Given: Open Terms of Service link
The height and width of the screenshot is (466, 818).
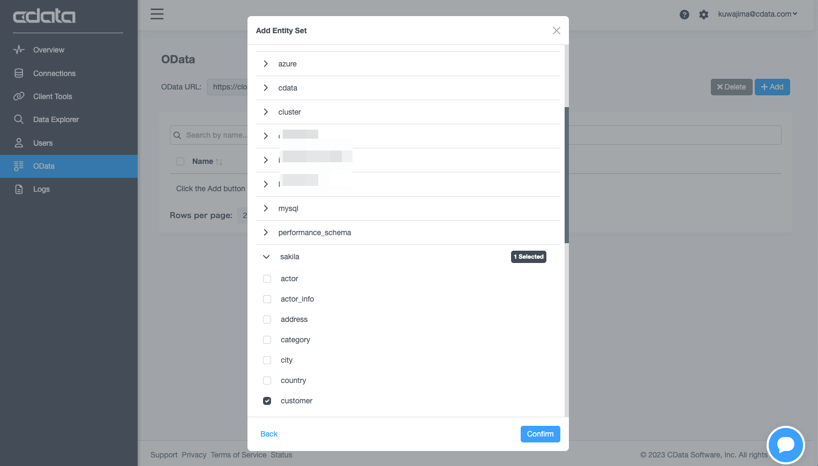Looking at the screenshot, I should (x=238, y=455).
